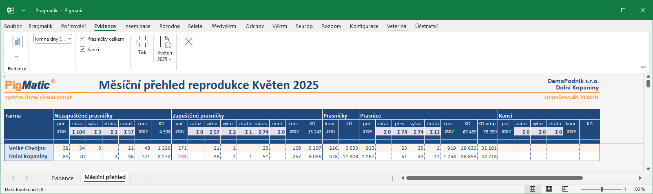Switch to Pořizování ribbon tab
The width and height of the screenshot is (653, 194).
[73, 26]
